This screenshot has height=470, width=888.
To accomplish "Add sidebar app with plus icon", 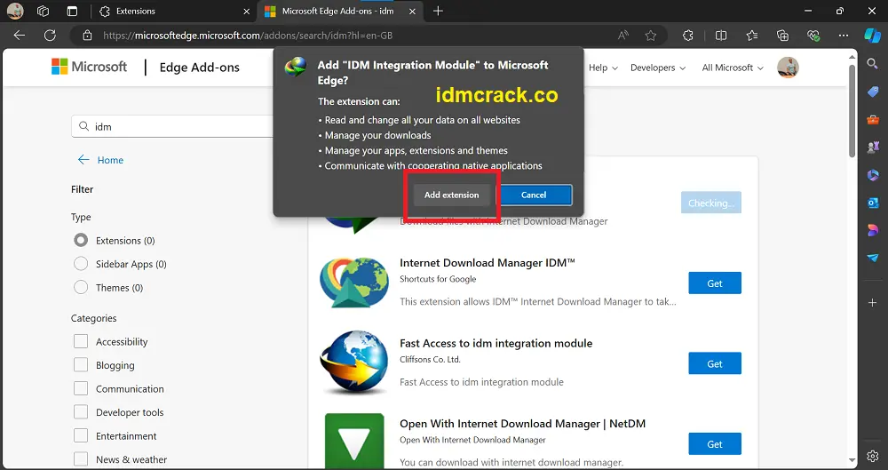I will click(873, 303).
